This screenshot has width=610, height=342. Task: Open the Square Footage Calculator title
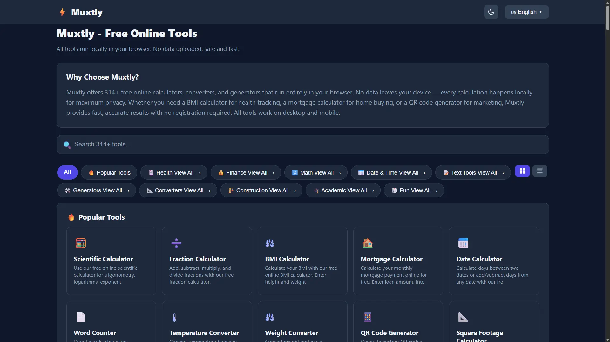click(x=479, y=336)
